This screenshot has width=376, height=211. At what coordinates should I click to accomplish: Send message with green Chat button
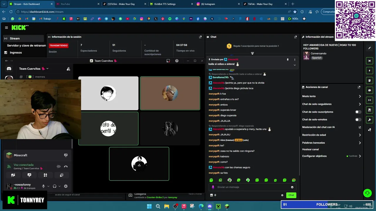[x=291, y=195]
